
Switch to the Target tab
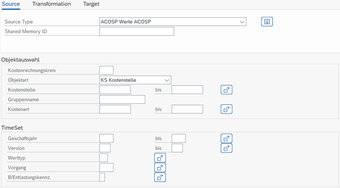(91, 4)
